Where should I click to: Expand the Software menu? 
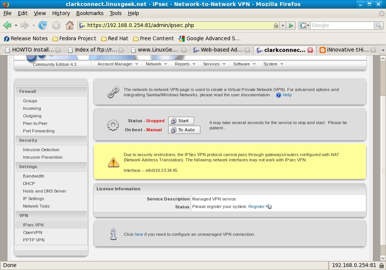tap(244, 64)
